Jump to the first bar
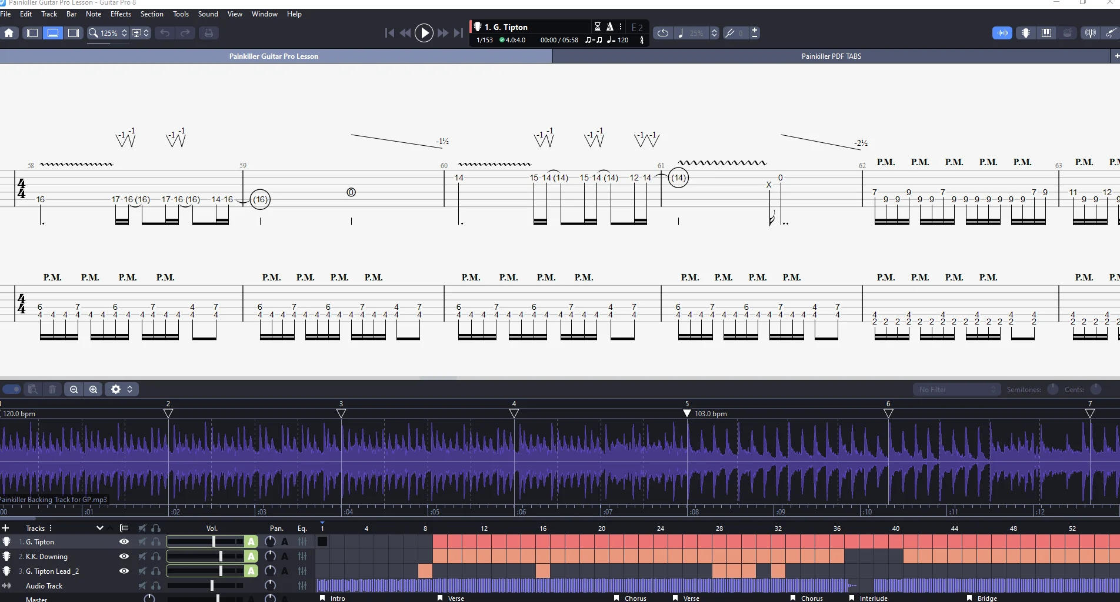Screen dimensions: 1120x602 pyautogui.click(x=389, y=33)
